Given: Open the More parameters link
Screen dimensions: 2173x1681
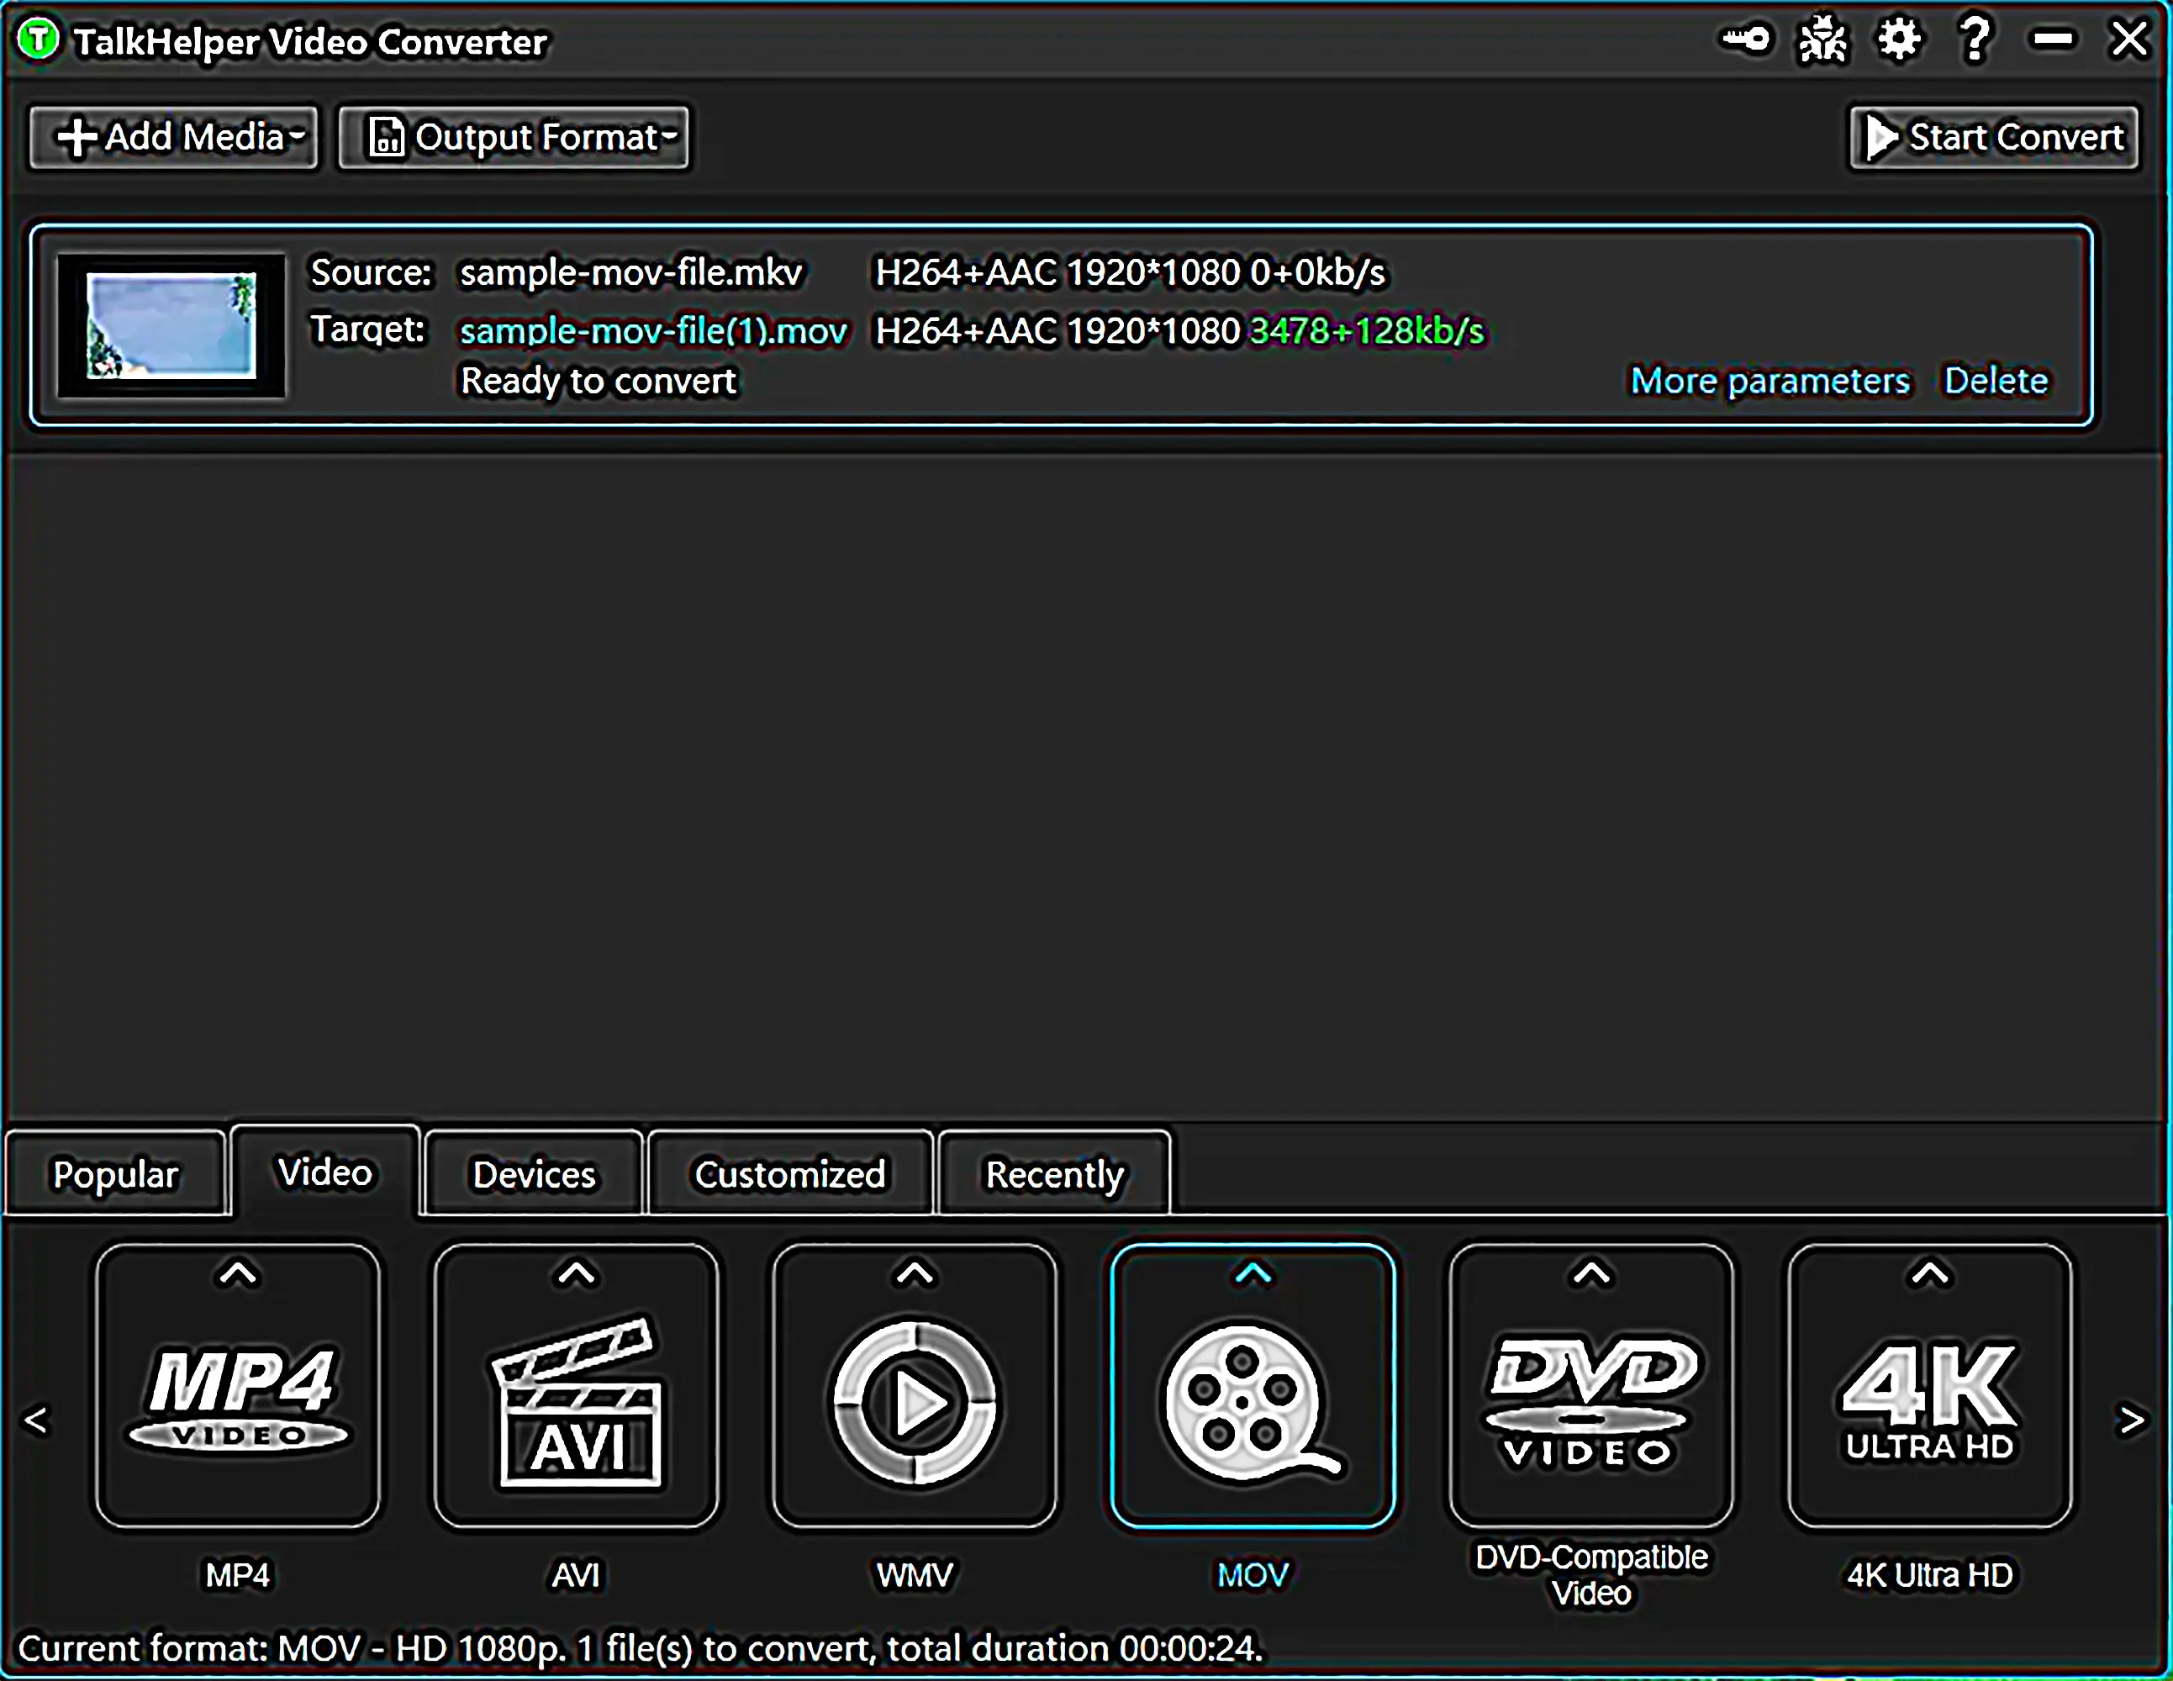Looking at the screenshot, I should tap(1769, 380).
